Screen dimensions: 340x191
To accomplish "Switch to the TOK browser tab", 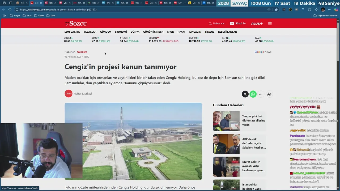I will point(79,3).
